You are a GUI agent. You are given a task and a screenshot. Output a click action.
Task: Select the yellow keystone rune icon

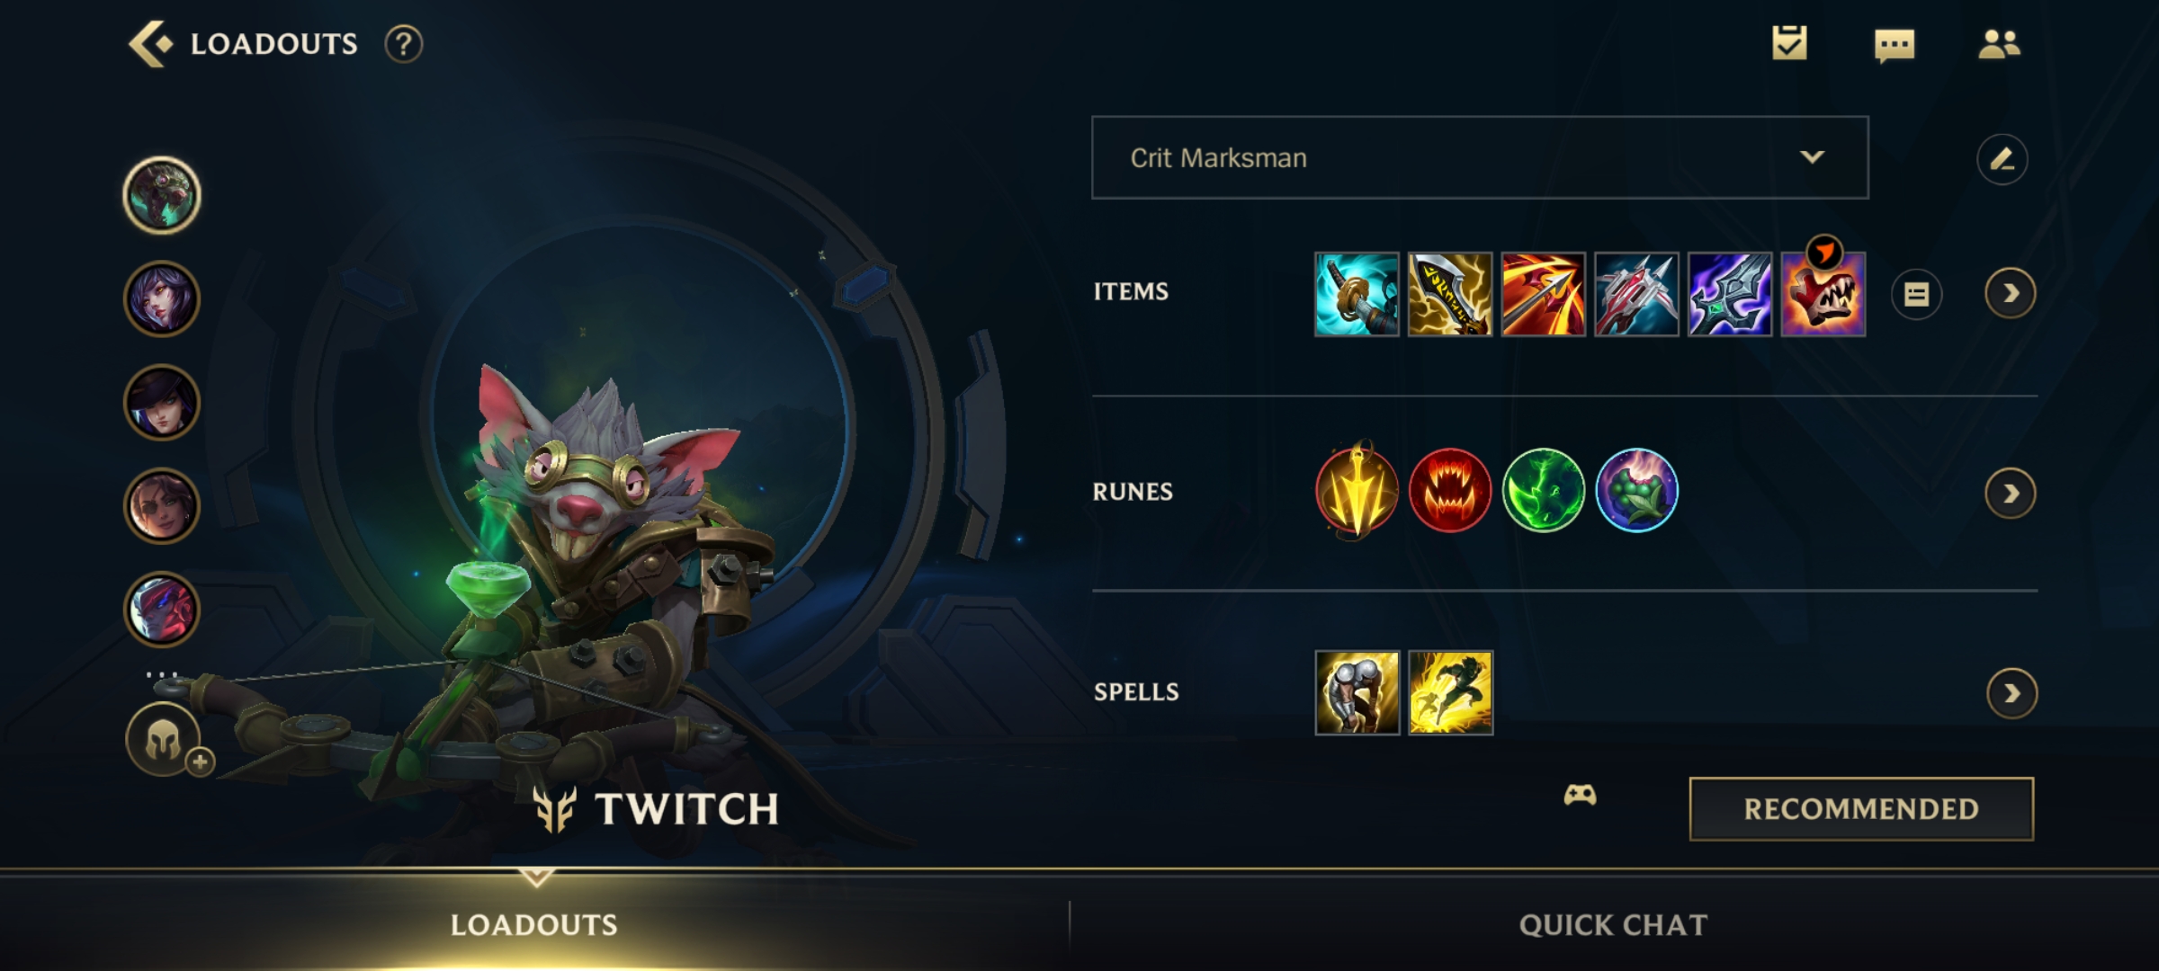pyautogui.click(x=1357, y=490)
